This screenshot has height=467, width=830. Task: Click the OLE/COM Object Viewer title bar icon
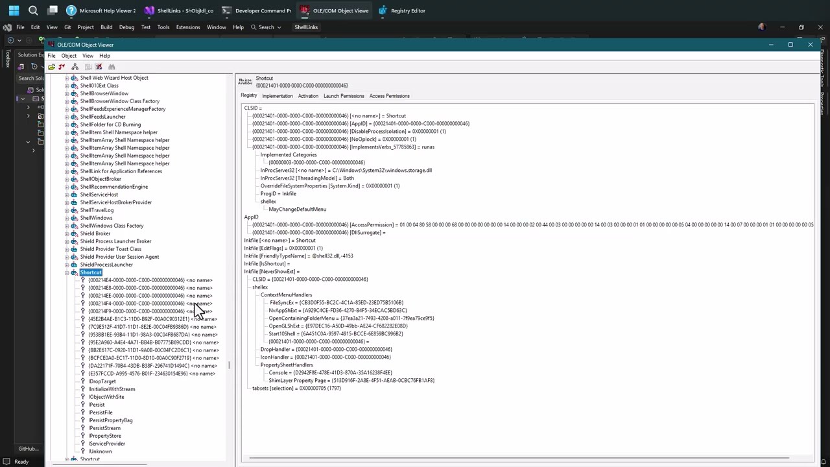point(51,45)
